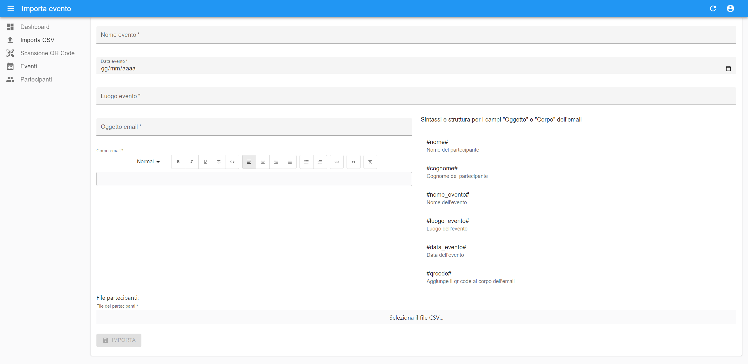The width and height of the screenshot is (748, 364).
Task: Focus the Nome evento field
Action: [416, 35]
